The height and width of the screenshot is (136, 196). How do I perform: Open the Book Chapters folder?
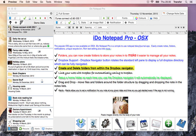tap(30, 74)
